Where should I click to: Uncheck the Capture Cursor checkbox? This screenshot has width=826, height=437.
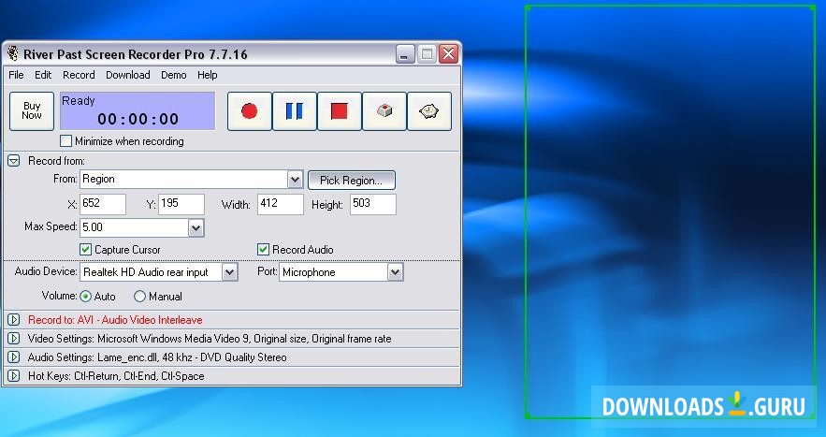86,250
